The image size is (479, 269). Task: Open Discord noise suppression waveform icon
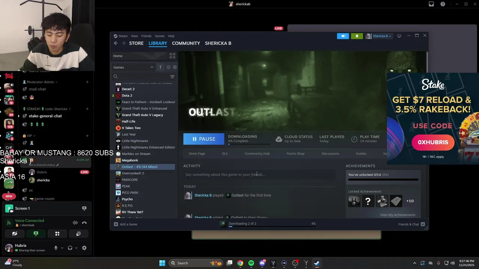click(x=75, y=223)
